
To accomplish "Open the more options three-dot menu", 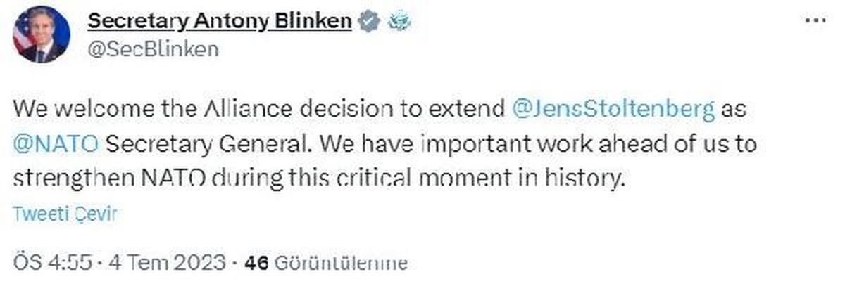I will [815, 20].
